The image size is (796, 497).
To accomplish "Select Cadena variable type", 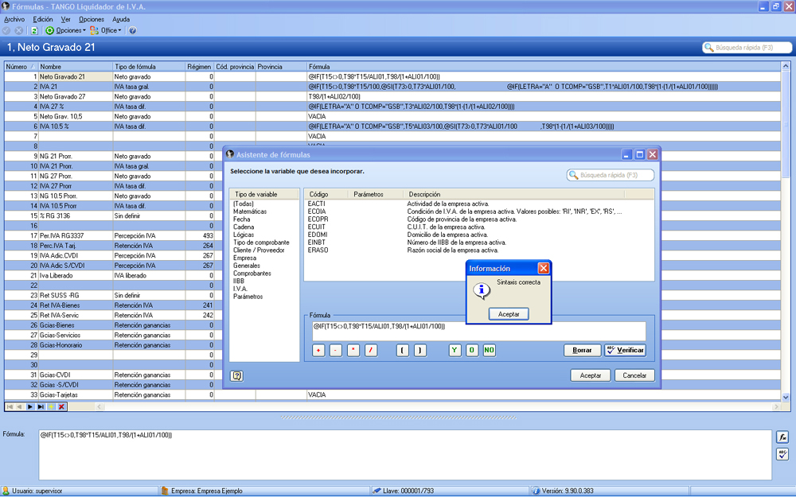I will pyautogui.click(x=244, y=227).
